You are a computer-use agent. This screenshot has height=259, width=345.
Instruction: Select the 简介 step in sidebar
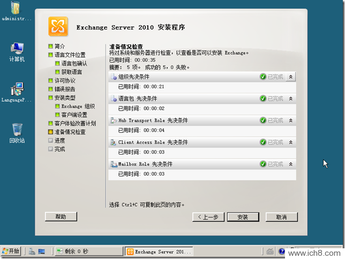(x=57, y=46)
